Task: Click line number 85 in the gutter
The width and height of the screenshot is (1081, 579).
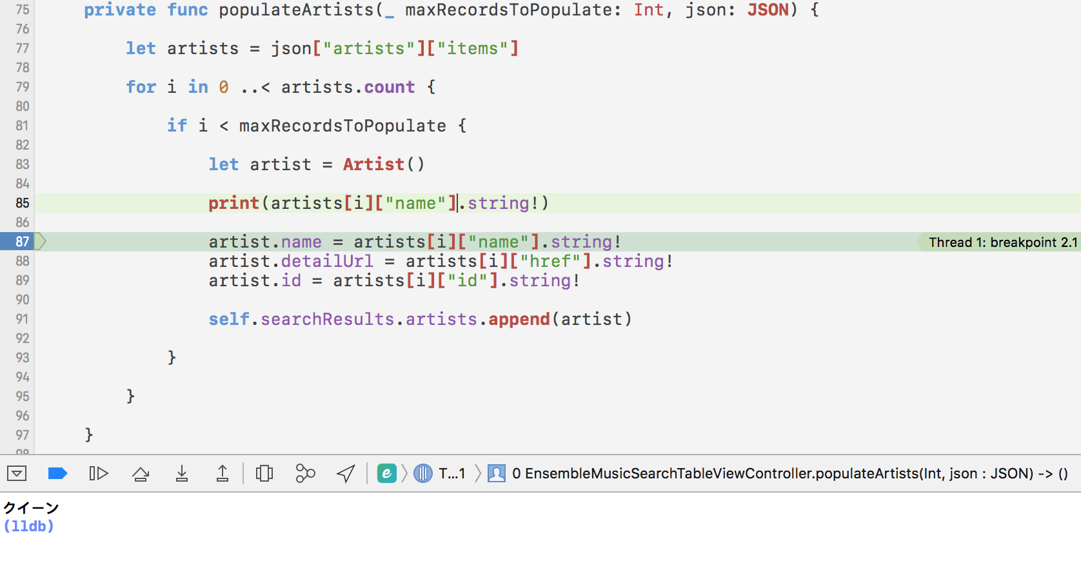Action: pyautogui.click(x=23, y=203)
